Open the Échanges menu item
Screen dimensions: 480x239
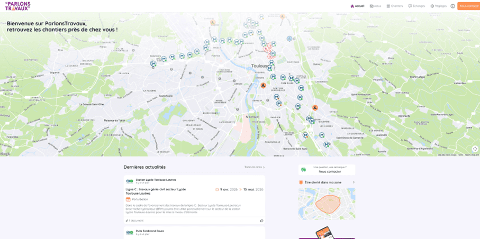[416, 6]
